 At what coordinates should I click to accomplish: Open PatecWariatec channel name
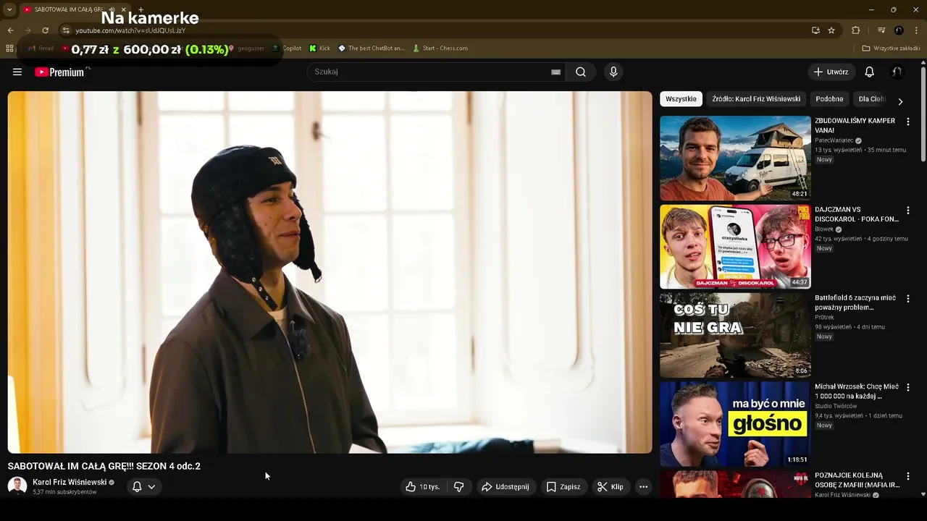click(x=834, y=140)
